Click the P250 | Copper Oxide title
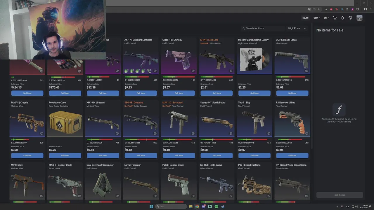 [173, 165]
